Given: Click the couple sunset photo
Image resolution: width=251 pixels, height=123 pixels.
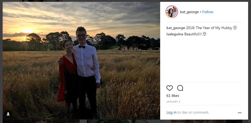Looking at the screenshot, I should tap(81, 60).
